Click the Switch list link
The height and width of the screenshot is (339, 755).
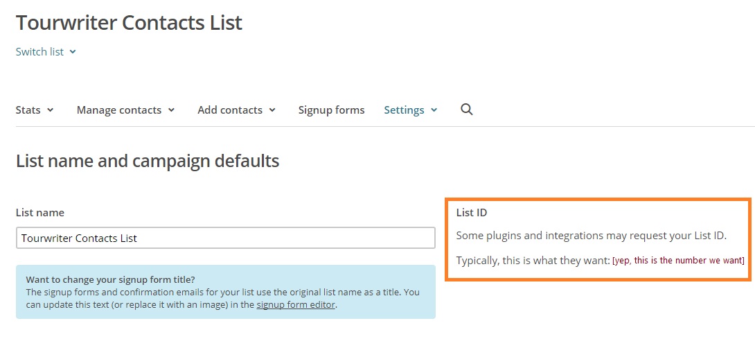point(39,52)
